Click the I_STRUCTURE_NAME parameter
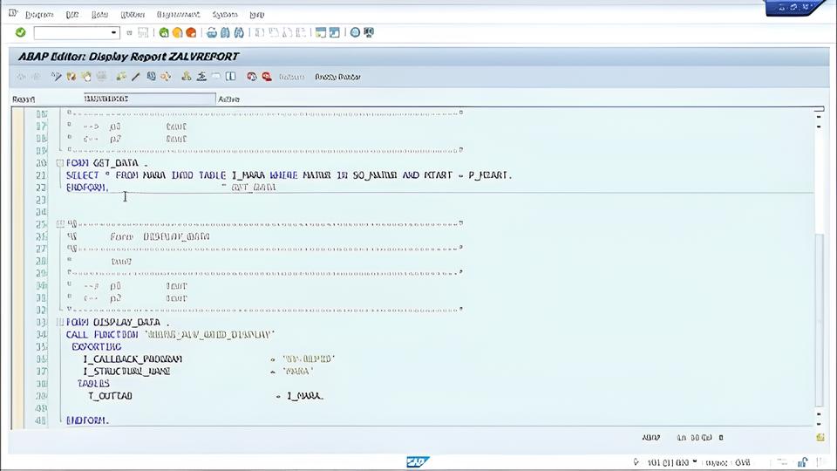The width and height of the screenshot is (837, 471). tap(126, 372)
